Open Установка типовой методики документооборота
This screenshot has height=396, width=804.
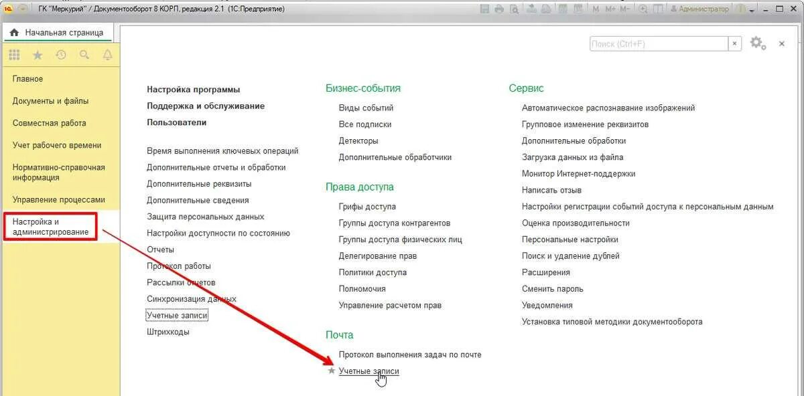click(x=612, y=322)
